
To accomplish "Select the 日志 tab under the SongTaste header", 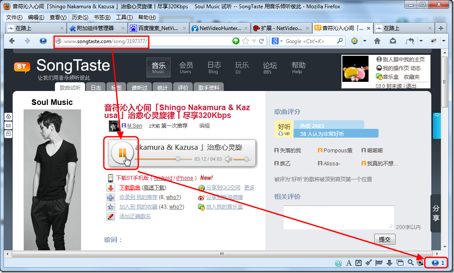I will (x=96, y=88).
